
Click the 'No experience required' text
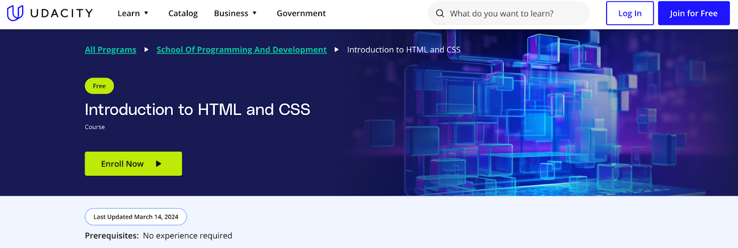[x=188, y=236]
